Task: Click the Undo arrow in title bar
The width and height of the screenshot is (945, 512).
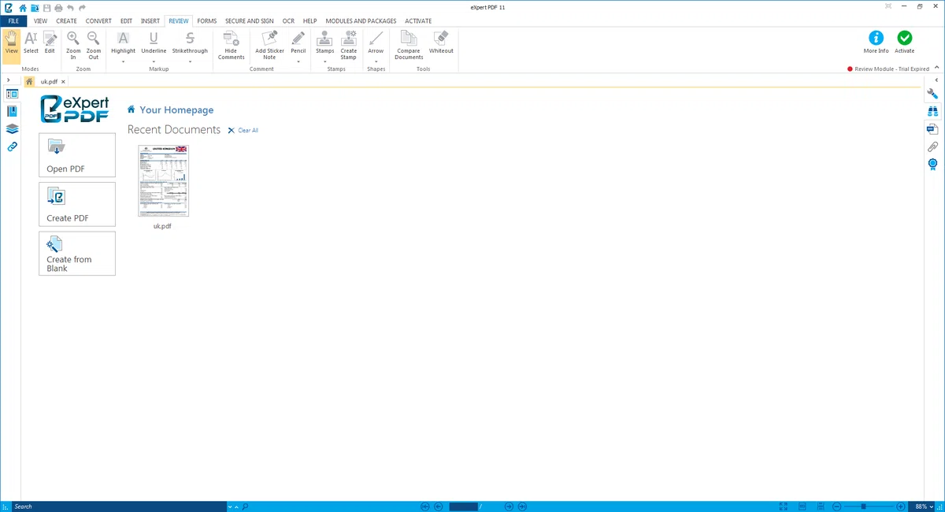Action: tap(70, 7)
